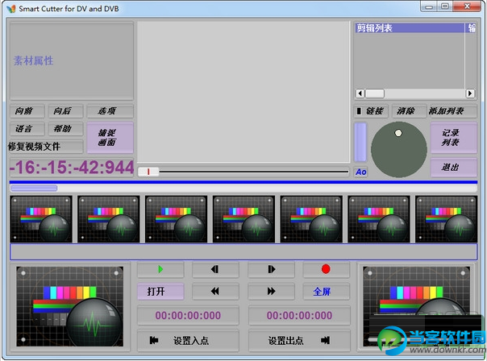Click the 设置入点 set in-point button
Screen dimensions: 487x361
[188, 339]
